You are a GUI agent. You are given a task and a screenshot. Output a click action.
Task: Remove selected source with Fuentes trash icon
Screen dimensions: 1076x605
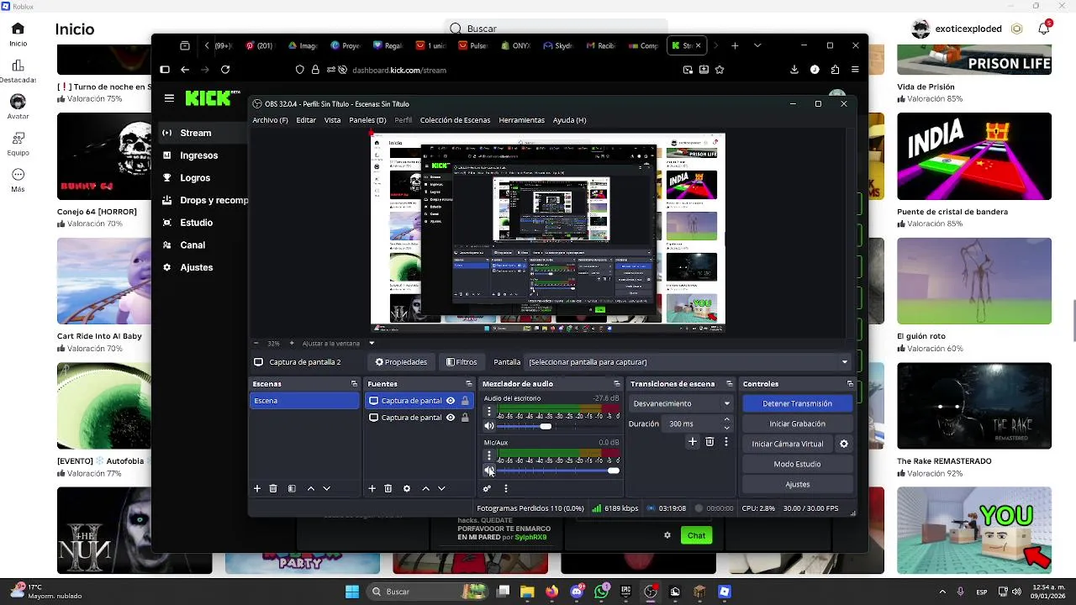388,488
